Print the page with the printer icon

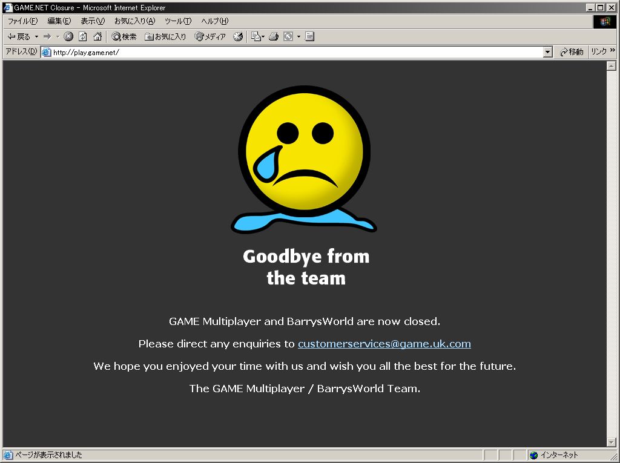pos(274,37)
